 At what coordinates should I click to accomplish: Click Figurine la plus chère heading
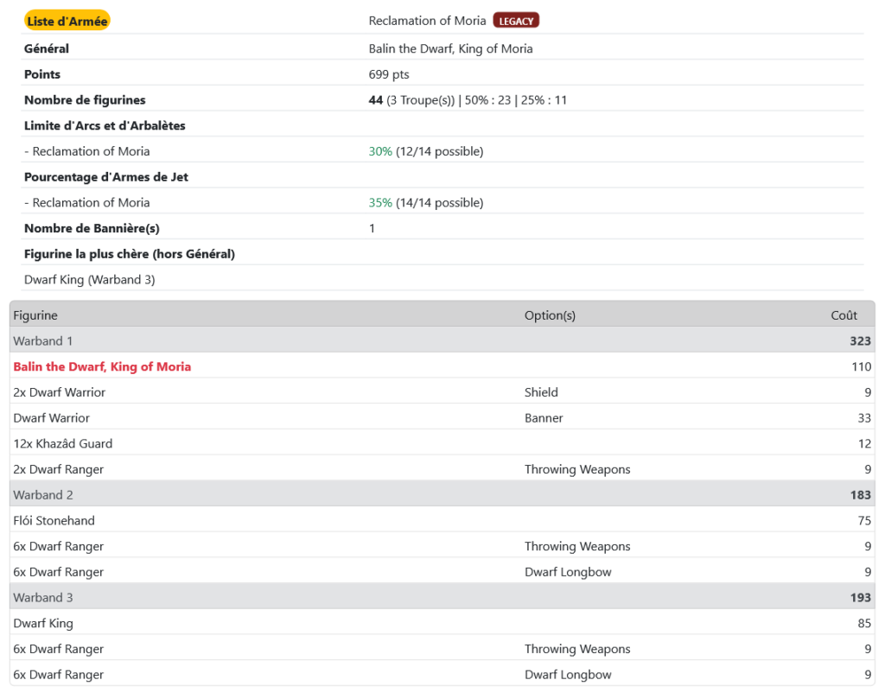tap(130, 254)
